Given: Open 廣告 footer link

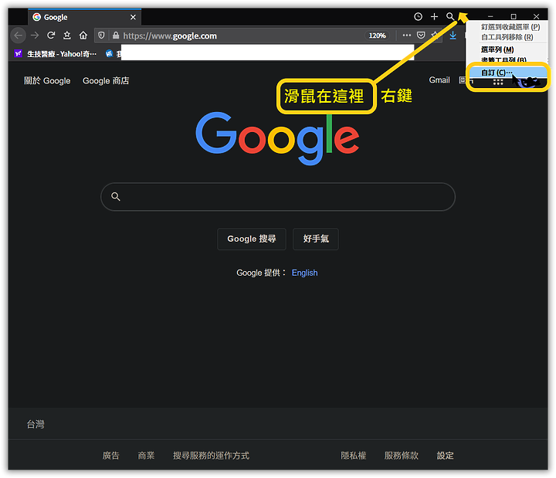Looking at the screenshot, I should coord(110,456).
